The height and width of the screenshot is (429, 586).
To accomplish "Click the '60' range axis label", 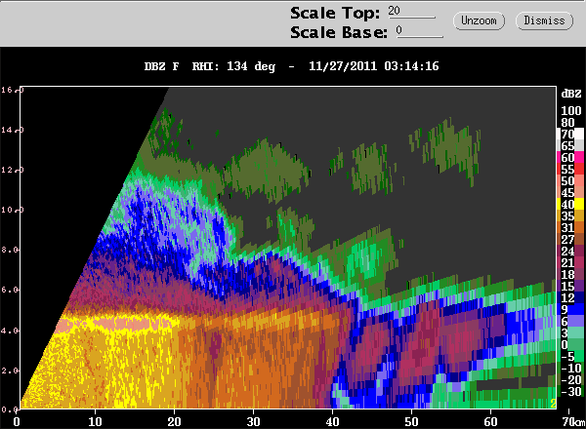I will click(490, 422).
